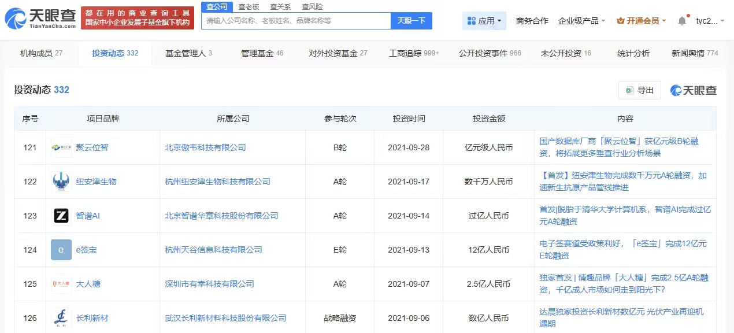Open the 聚云位智 brand logo
The width and height of the screenshot is (734, 333).
[61, 147]
